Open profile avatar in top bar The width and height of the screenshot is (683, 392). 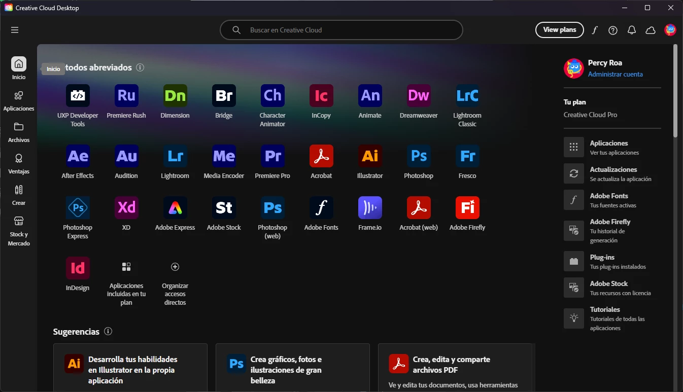point(670,30)
